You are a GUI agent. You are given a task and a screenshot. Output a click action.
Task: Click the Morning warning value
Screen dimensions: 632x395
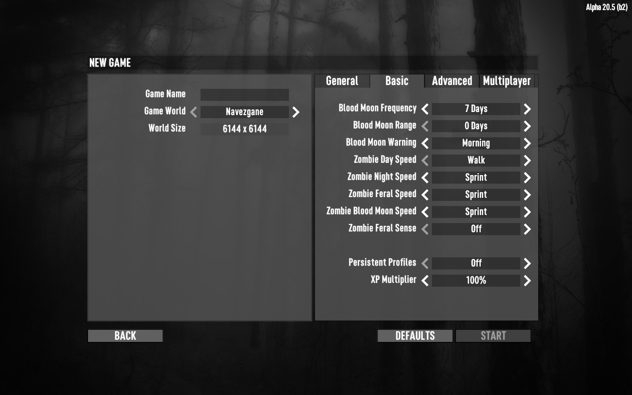(476, 143)
